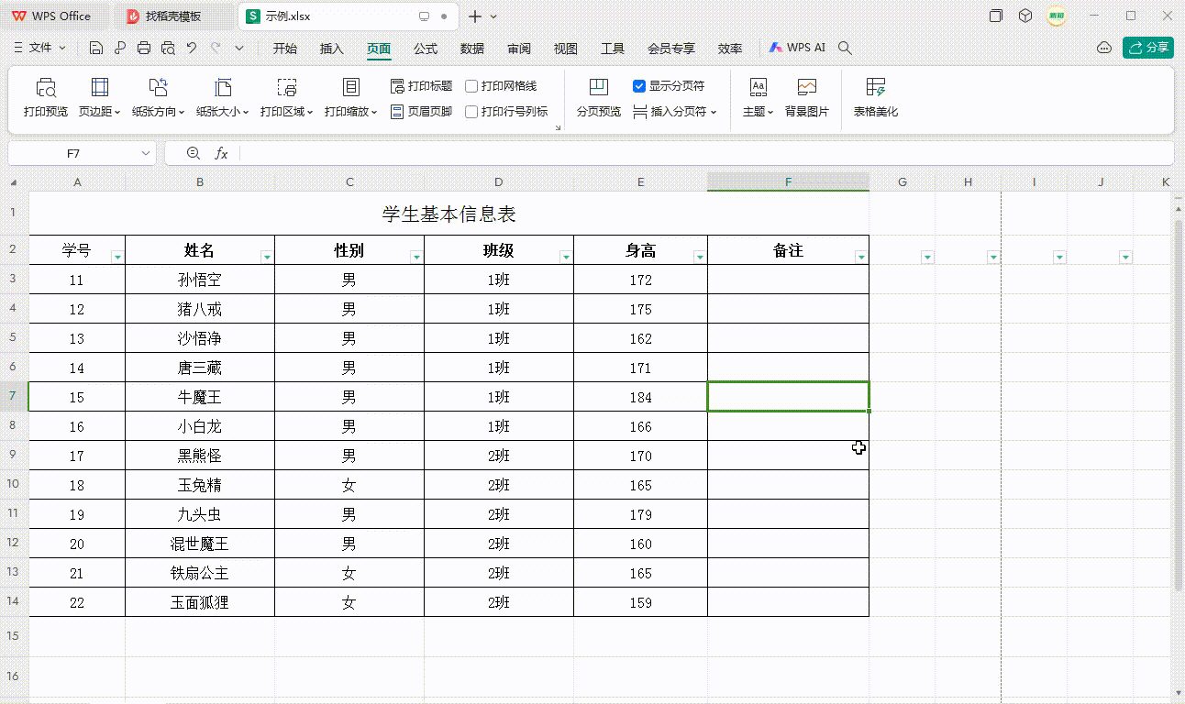Switch to the 找稻壳模板 tab
1185x704 pixels.
pos(174,16)
